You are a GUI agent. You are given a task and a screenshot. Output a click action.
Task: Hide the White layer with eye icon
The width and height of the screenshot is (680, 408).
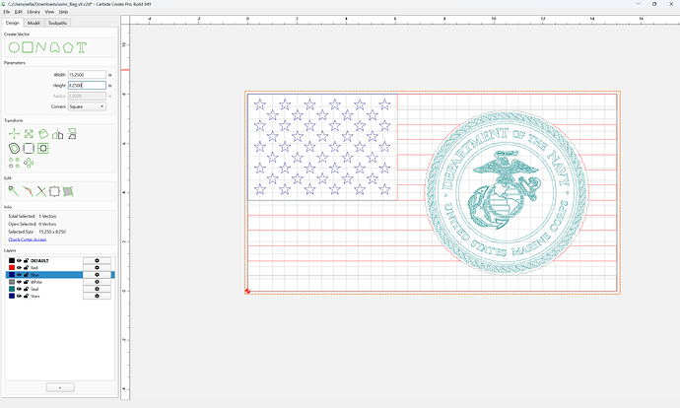tap(19, 282)
